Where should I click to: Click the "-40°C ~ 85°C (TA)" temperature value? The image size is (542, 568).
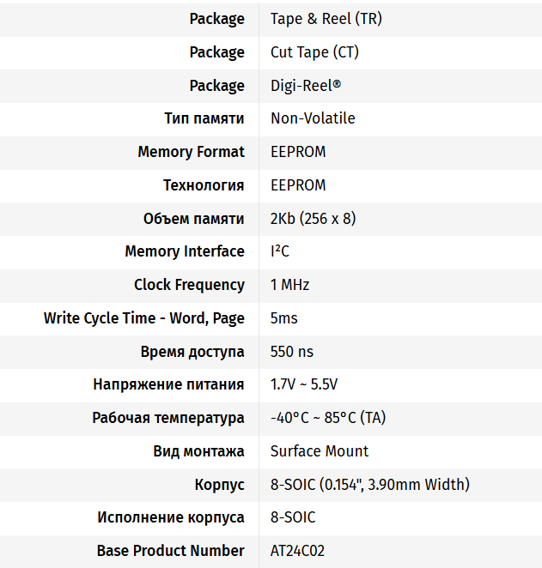pyautogui.click(x=328, y=419)
